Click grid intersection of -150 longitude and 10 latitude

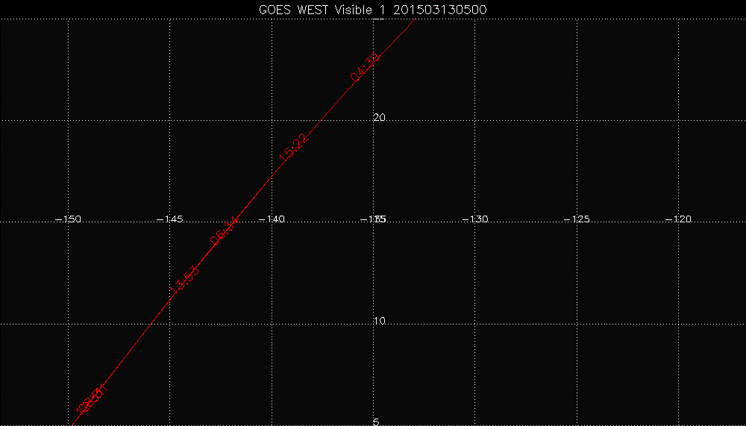coord(69,324)
